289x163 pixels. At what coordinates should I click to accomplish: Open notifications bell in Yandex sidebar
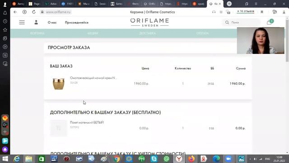(x=5, y=13)
